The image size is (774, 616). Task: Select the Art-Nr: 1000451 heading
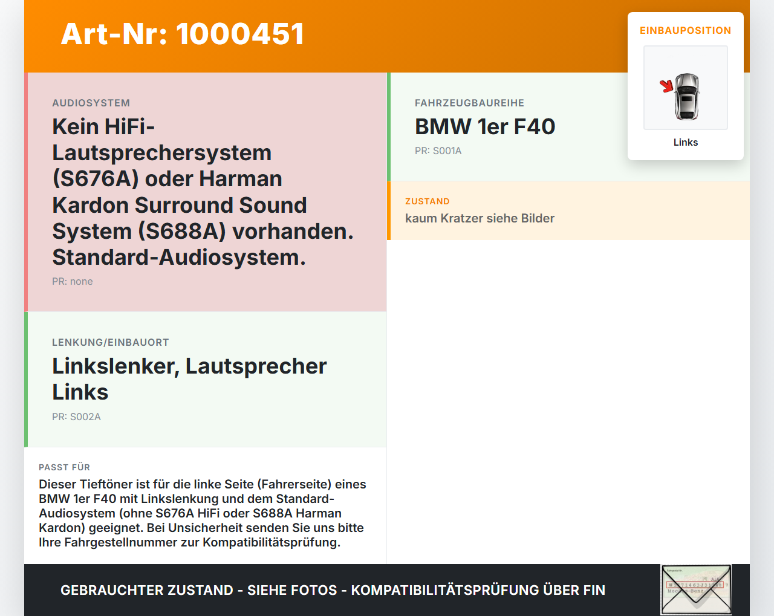pos(183,34)
